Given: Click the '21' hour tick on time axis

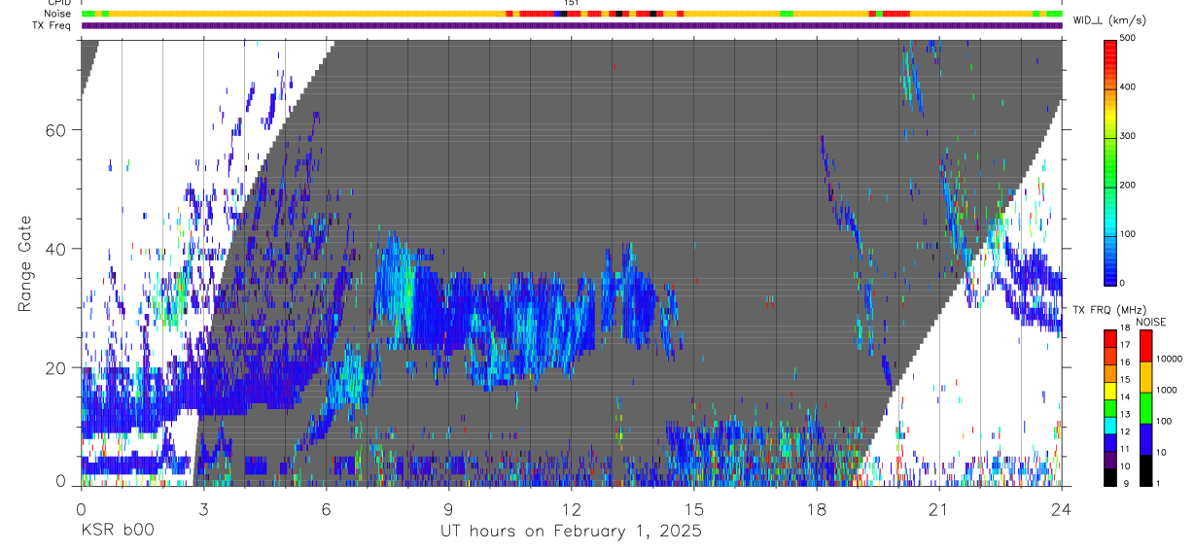Looking at the screenshot, I should pos(938,509).
